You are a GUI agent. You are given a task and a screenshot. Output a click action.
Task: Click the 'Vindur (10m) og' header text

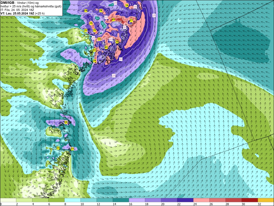(28, 3)
